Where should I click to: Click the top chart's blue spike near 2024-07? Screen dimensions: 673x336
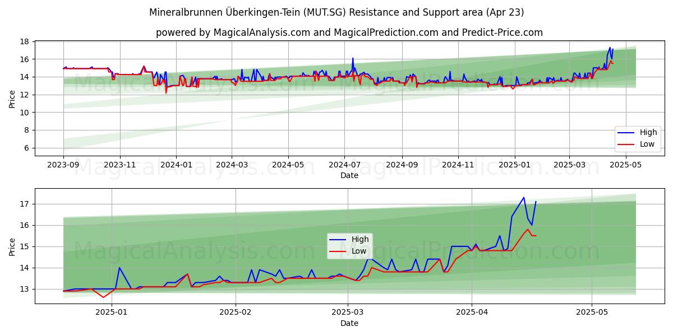tap(353, 58)
